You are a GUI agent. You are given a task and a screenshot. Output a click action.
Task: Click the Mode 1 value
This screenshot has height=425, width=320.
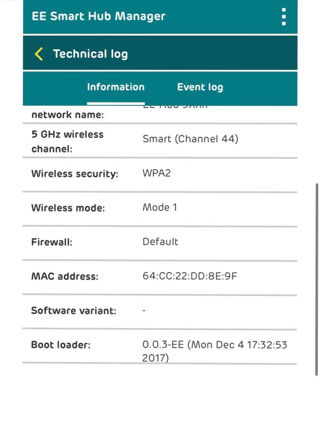click(x=160, y=208)
